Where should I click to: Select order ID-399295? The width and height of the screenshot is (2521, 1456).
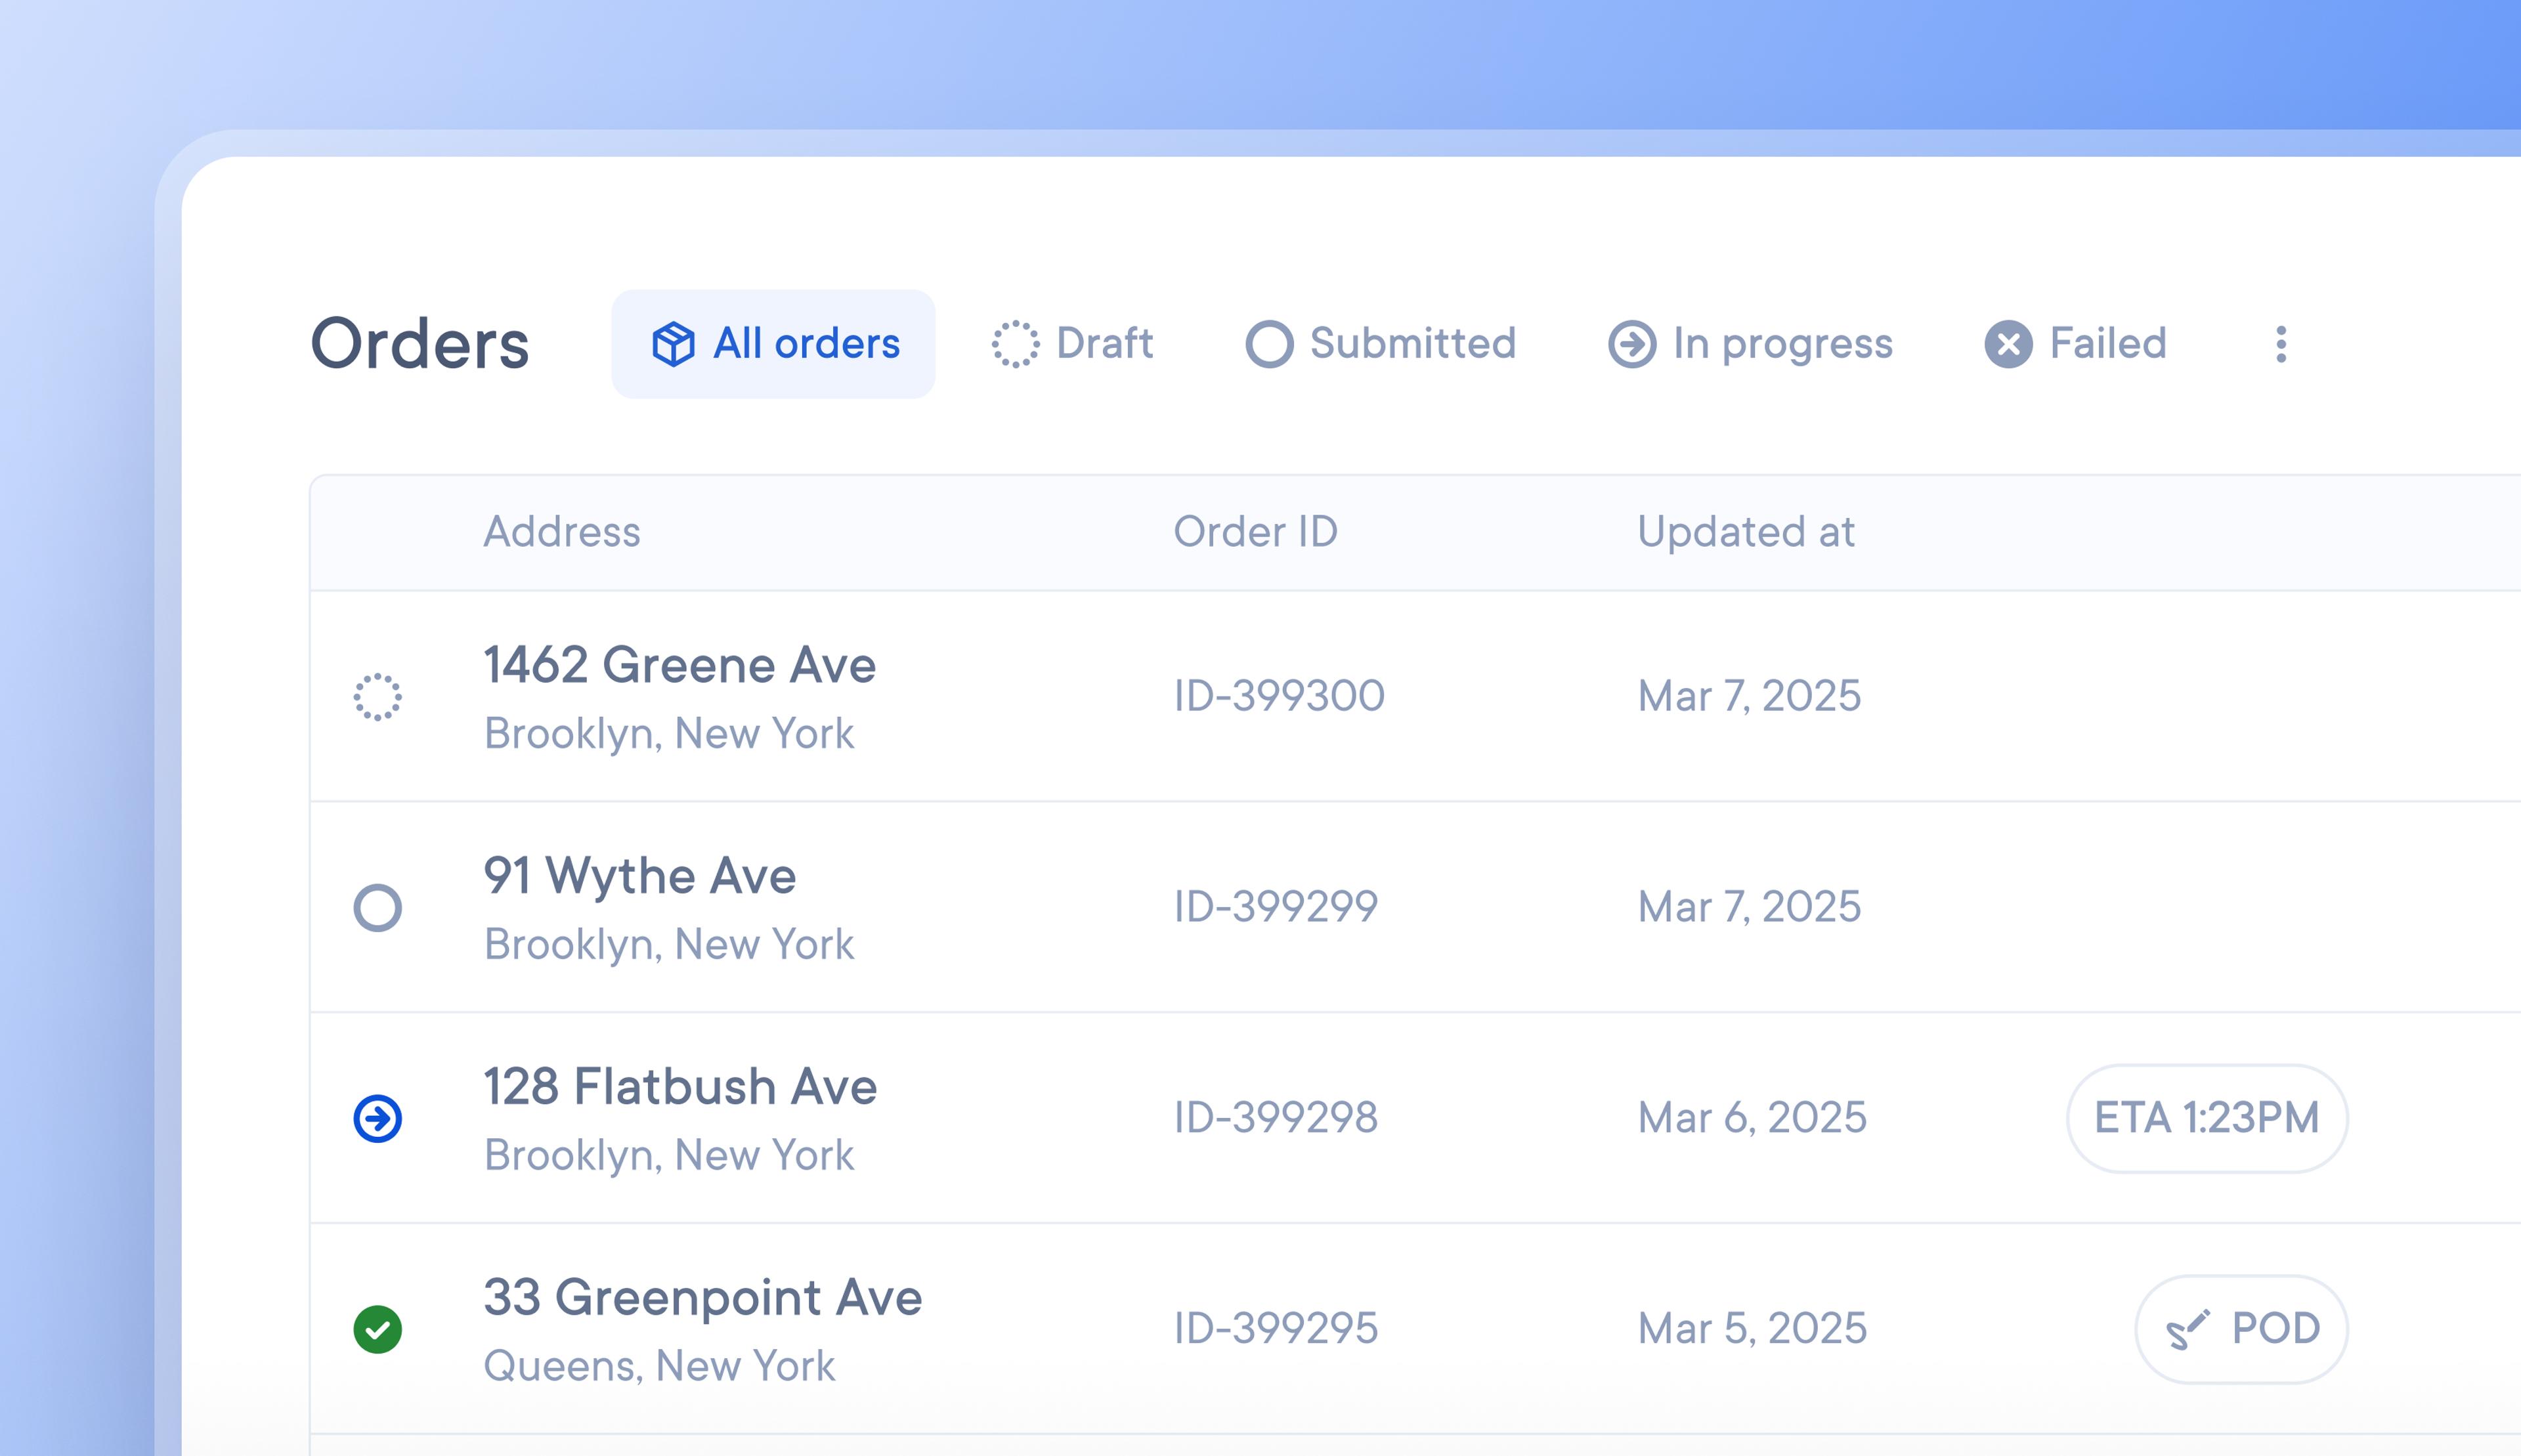[1276, 1328]
